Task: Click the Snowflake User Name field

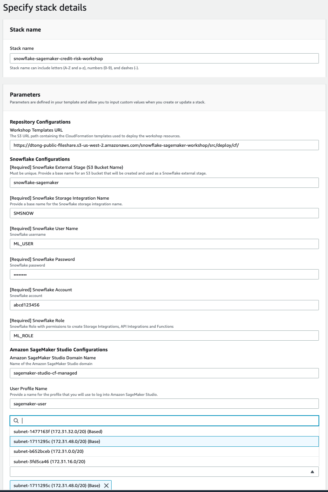Action: (164, 244)
